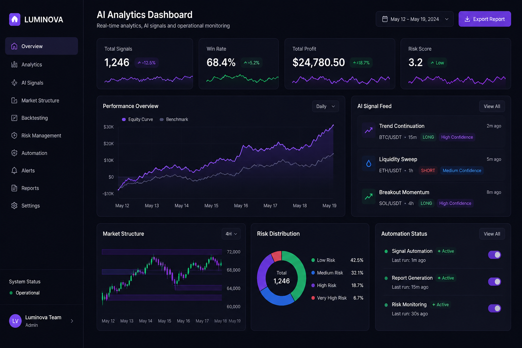Click the Very High Risk red legend swatch

pyautogui.click(x=313, y=298)
